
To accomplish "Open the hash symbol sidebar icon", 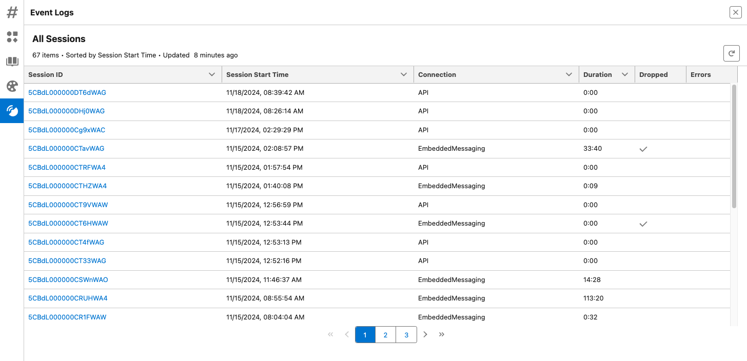I will (x=12, y=12).
